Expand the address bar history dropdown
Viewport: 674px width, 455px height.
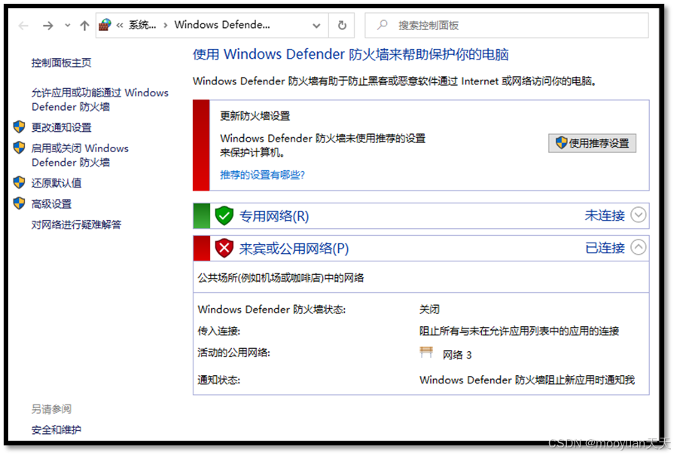pos(316,26)
